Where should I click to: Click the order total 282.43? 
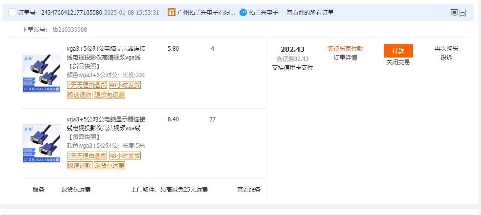pyautogui.click(x=293, y=49)
